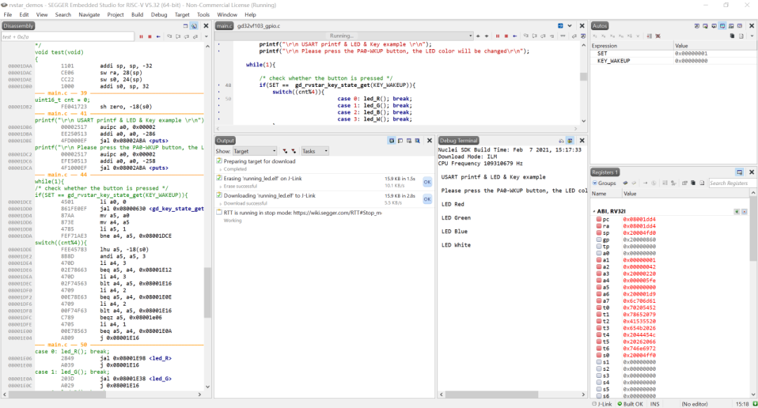The height and width of the screenshot is (408, 758).
Task: Open the Groups dropdown in Registers
Action: pos(604,183)
